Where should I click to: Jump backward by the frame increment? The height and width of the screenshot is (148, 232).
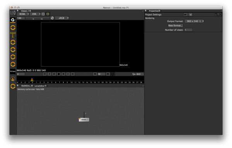(x=95, y=74)
